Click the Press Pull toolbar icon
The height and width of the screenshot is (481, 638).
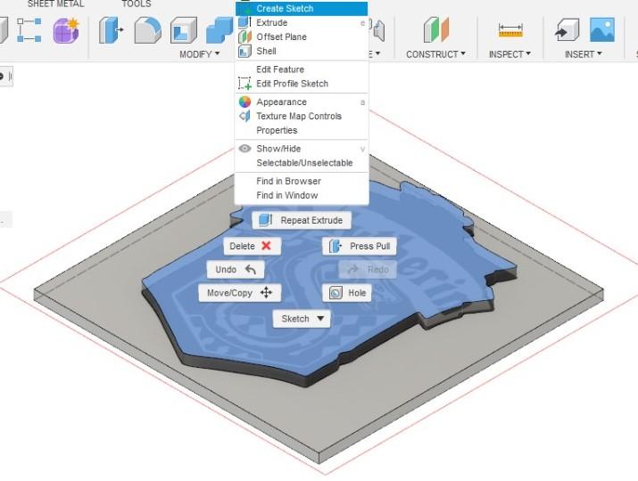pos(111,30)
